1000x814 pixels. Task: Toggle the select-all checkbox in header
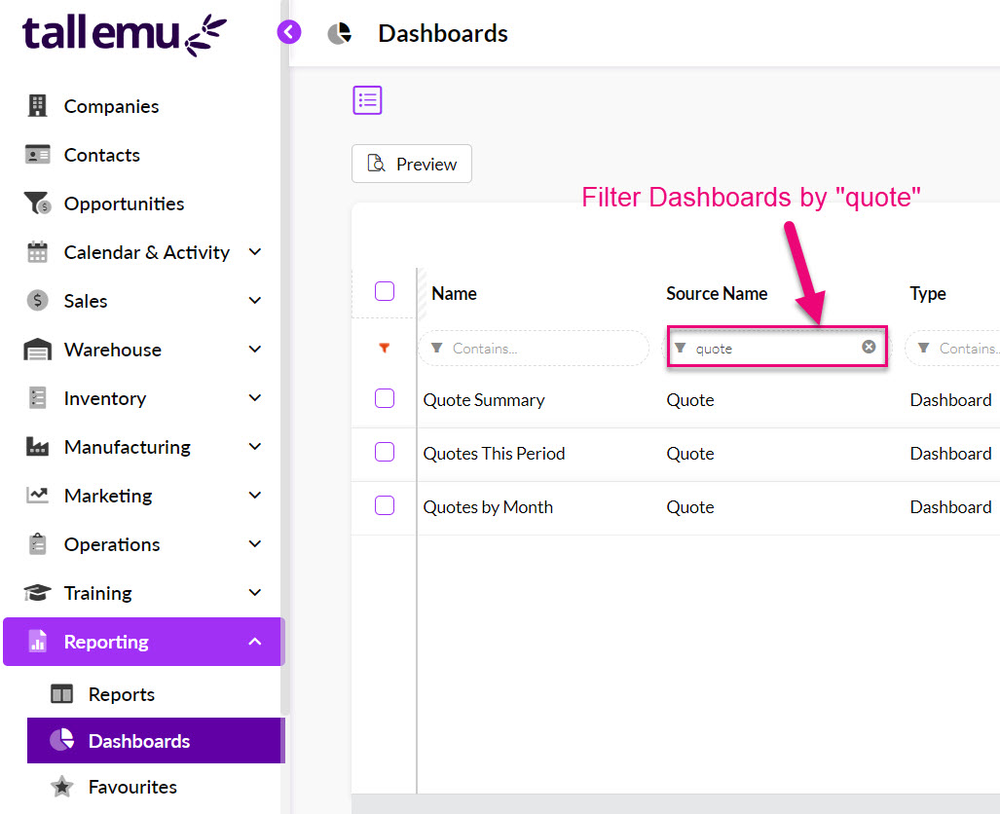pos(385,291)
